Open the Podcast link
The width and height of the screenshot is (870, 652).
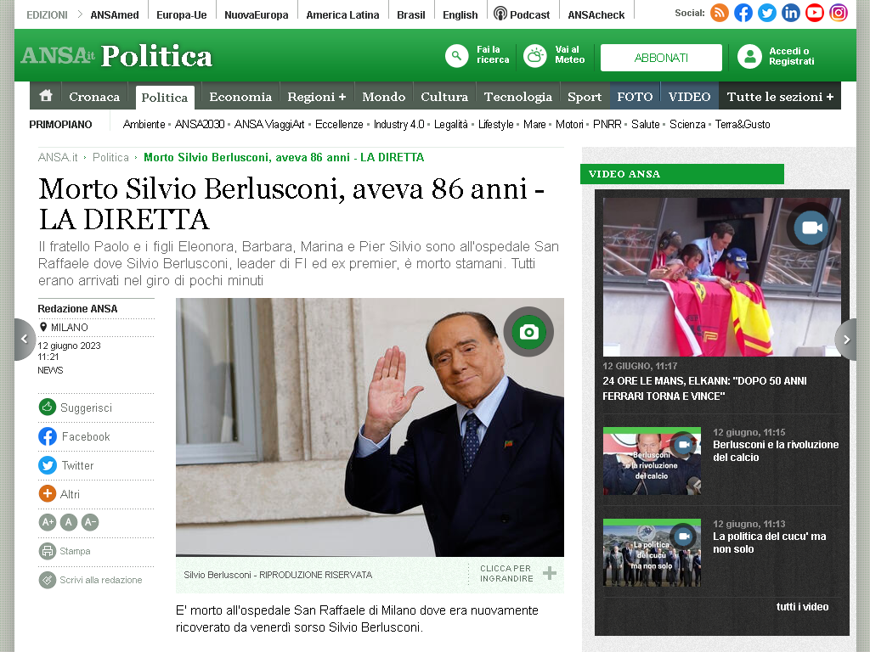coord(523,14)
